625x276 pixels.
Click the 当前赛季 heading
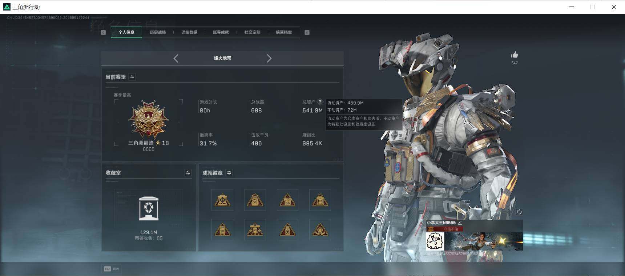[116, 77]
